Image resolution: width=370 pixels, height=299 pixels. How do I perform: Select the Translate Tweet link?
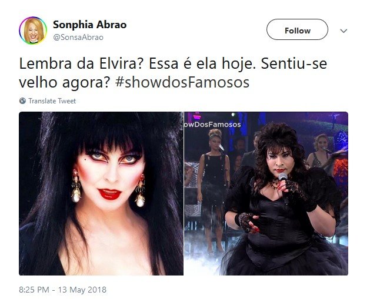(52, 101)
